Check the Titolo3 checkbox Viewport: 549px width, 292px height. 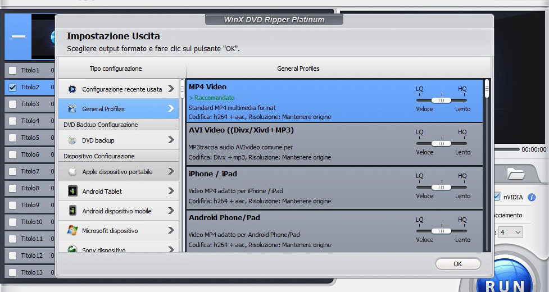tap(12, 104)
